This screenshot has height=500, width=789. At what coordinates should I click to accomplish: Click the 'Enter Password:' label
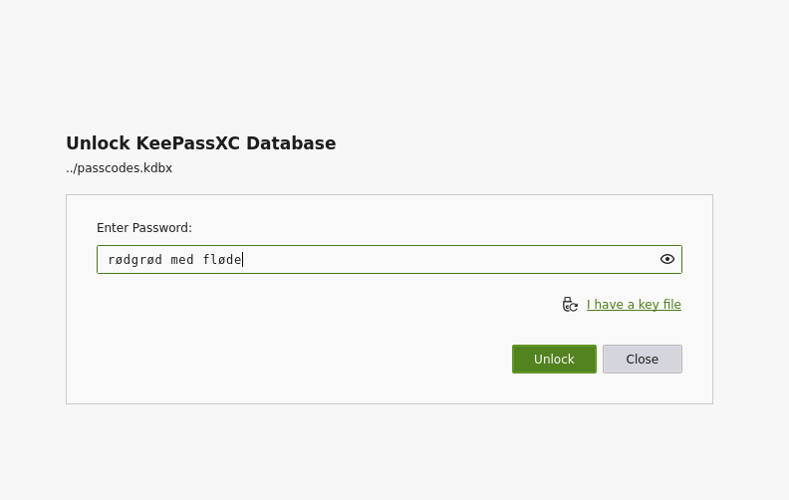[x=144, y=228]
